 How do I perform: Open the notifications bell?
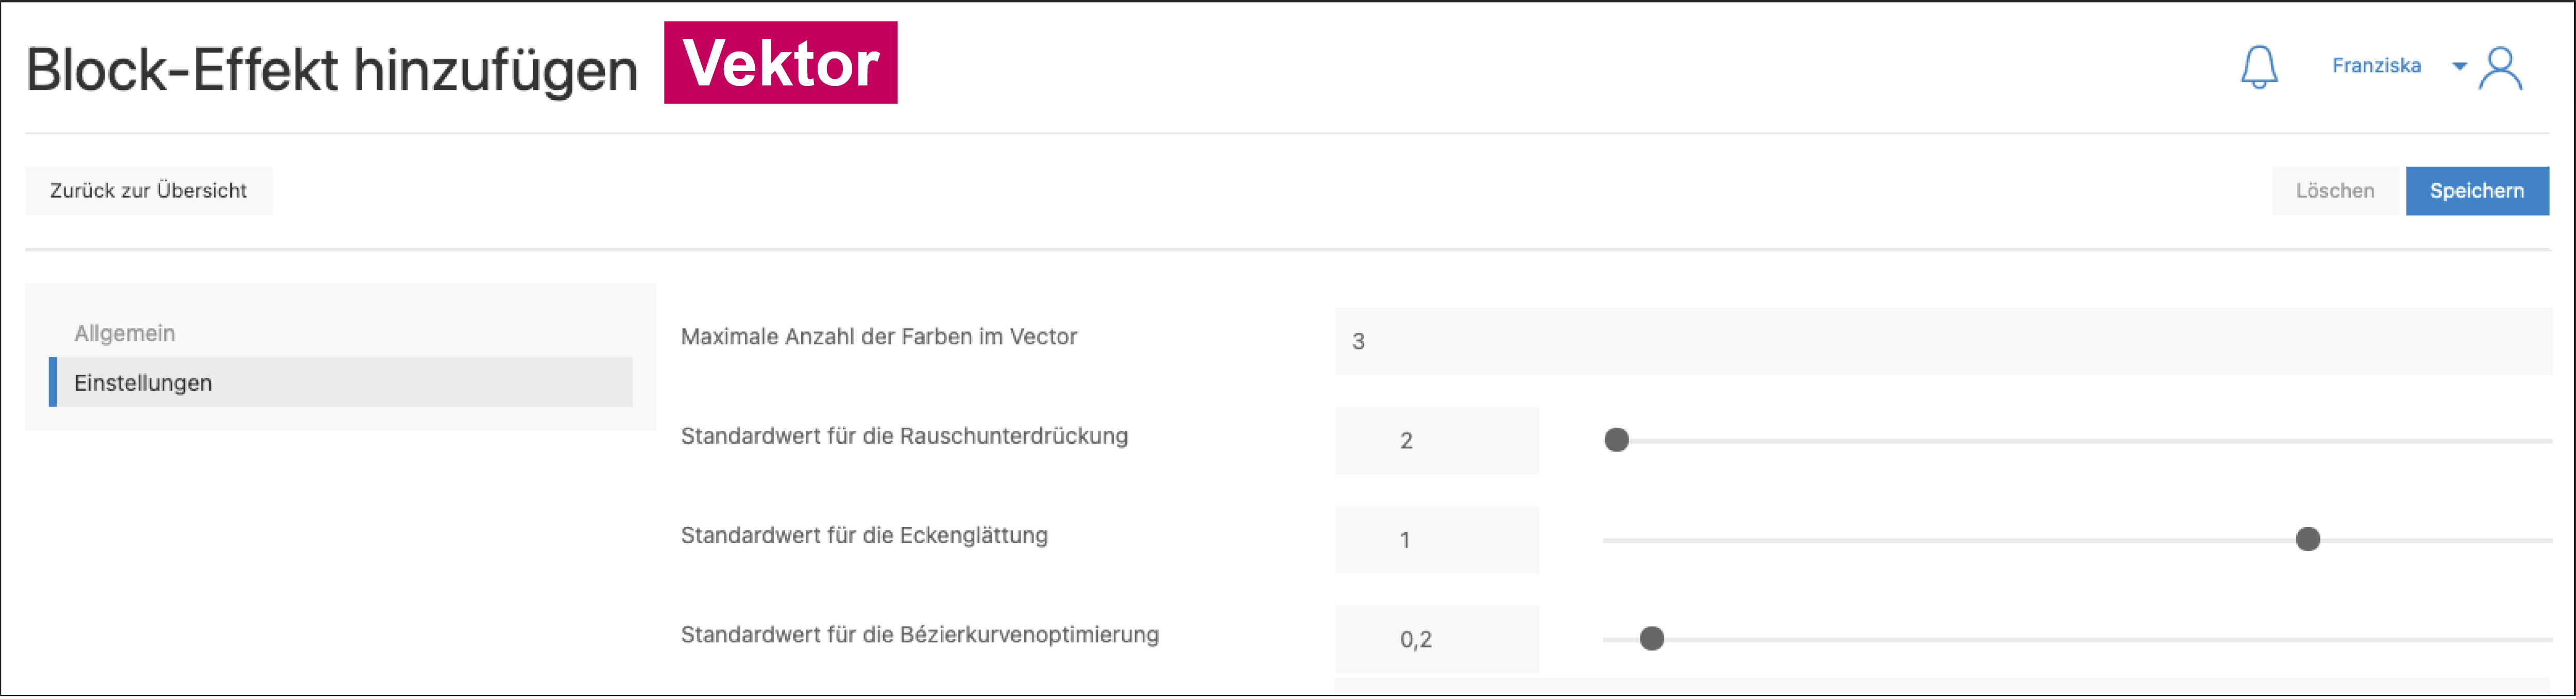click(2258, 67)
